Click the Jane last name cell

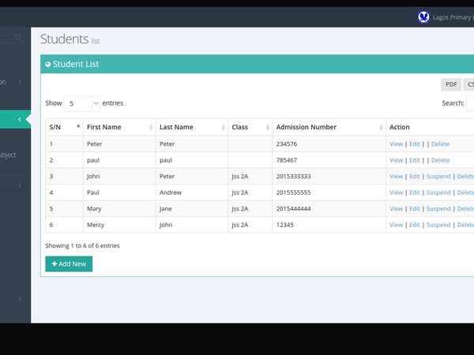click(x=192, y=209)
